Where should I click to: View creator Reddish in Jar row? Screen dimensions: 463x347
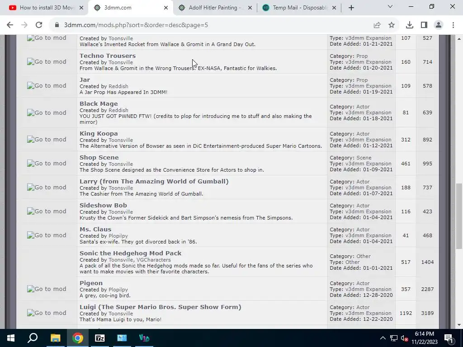(x=118, y=86)
